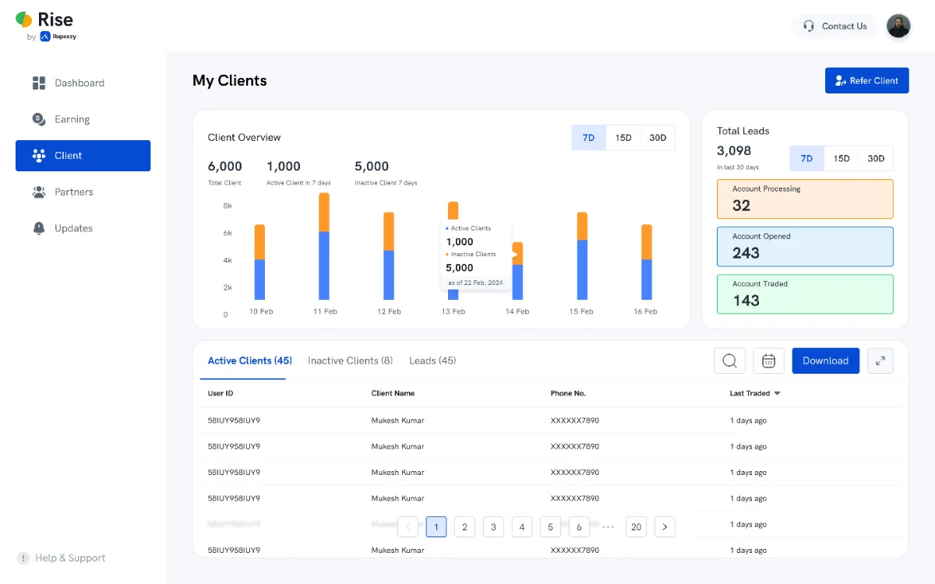Screen dimensions: 935x584
Task: Click the Client Name column header
Action: (393, 393)
